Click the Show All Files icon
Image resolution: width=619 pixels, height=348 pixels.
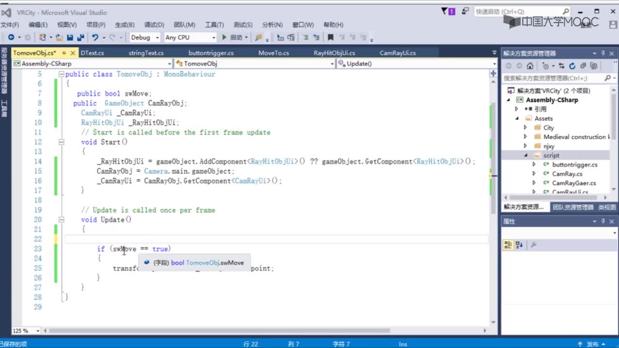594,66
